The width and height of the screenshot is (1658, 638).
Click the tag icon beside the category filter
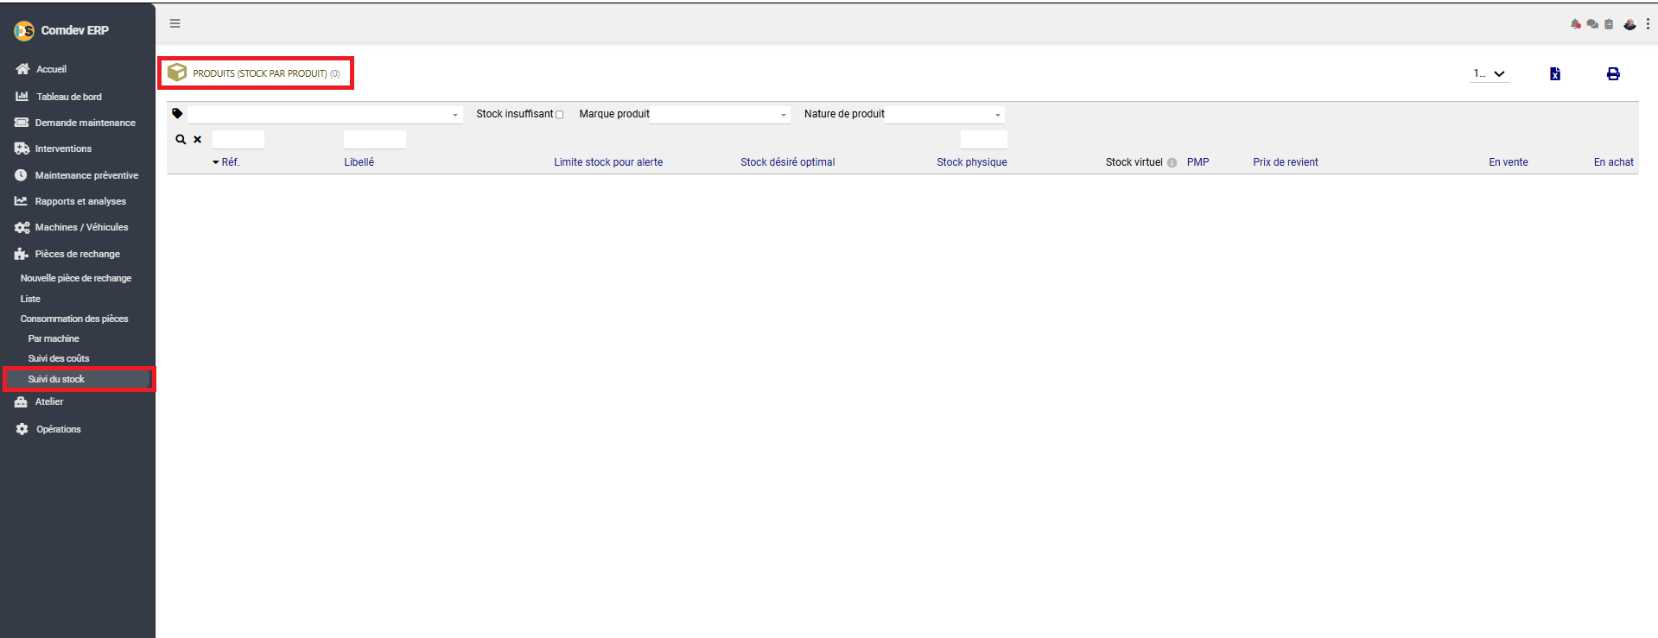pos(177,113)
